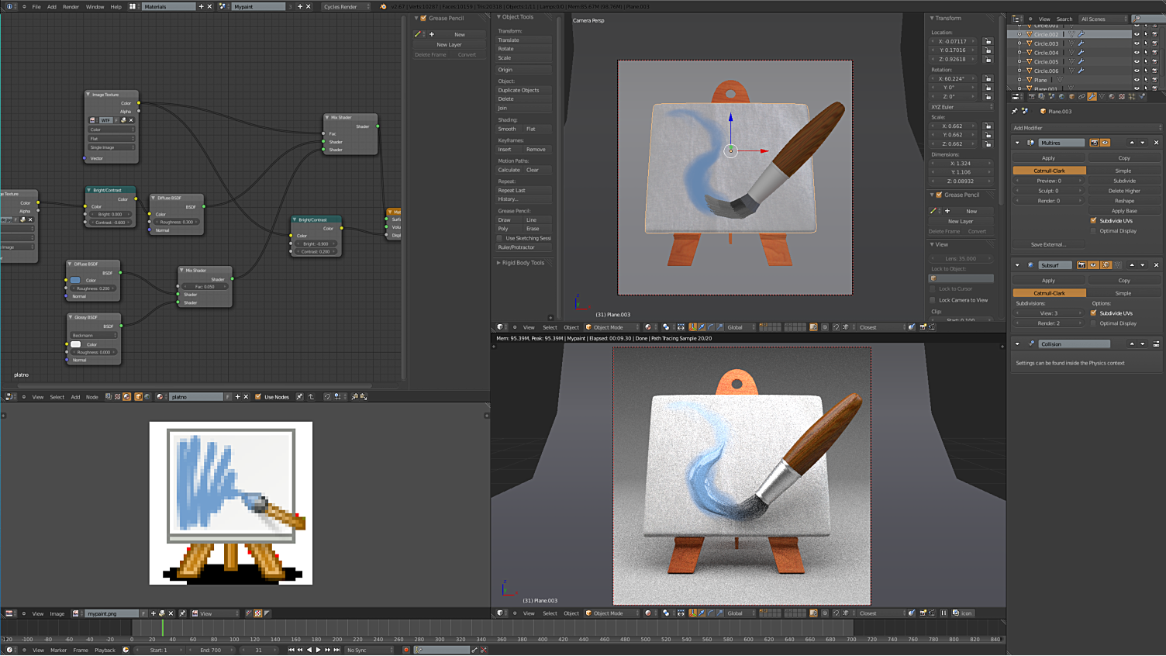This screenshot has width=1166, height=656.
Task: Open the Render menu in top bar
Action: [71, 6]
